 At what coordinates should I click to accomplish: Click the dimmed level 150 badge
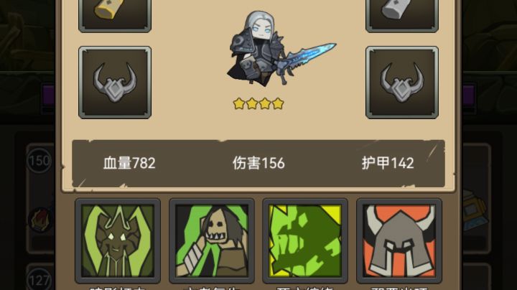click(39, 161)
